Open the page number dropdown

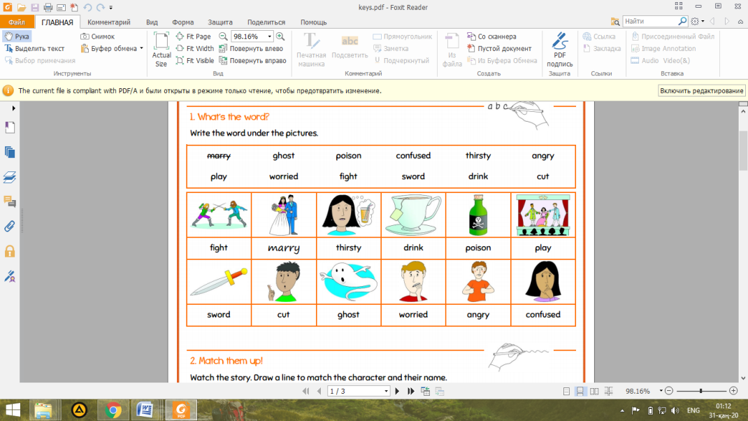pyautogui.click(x=385, y=391)
